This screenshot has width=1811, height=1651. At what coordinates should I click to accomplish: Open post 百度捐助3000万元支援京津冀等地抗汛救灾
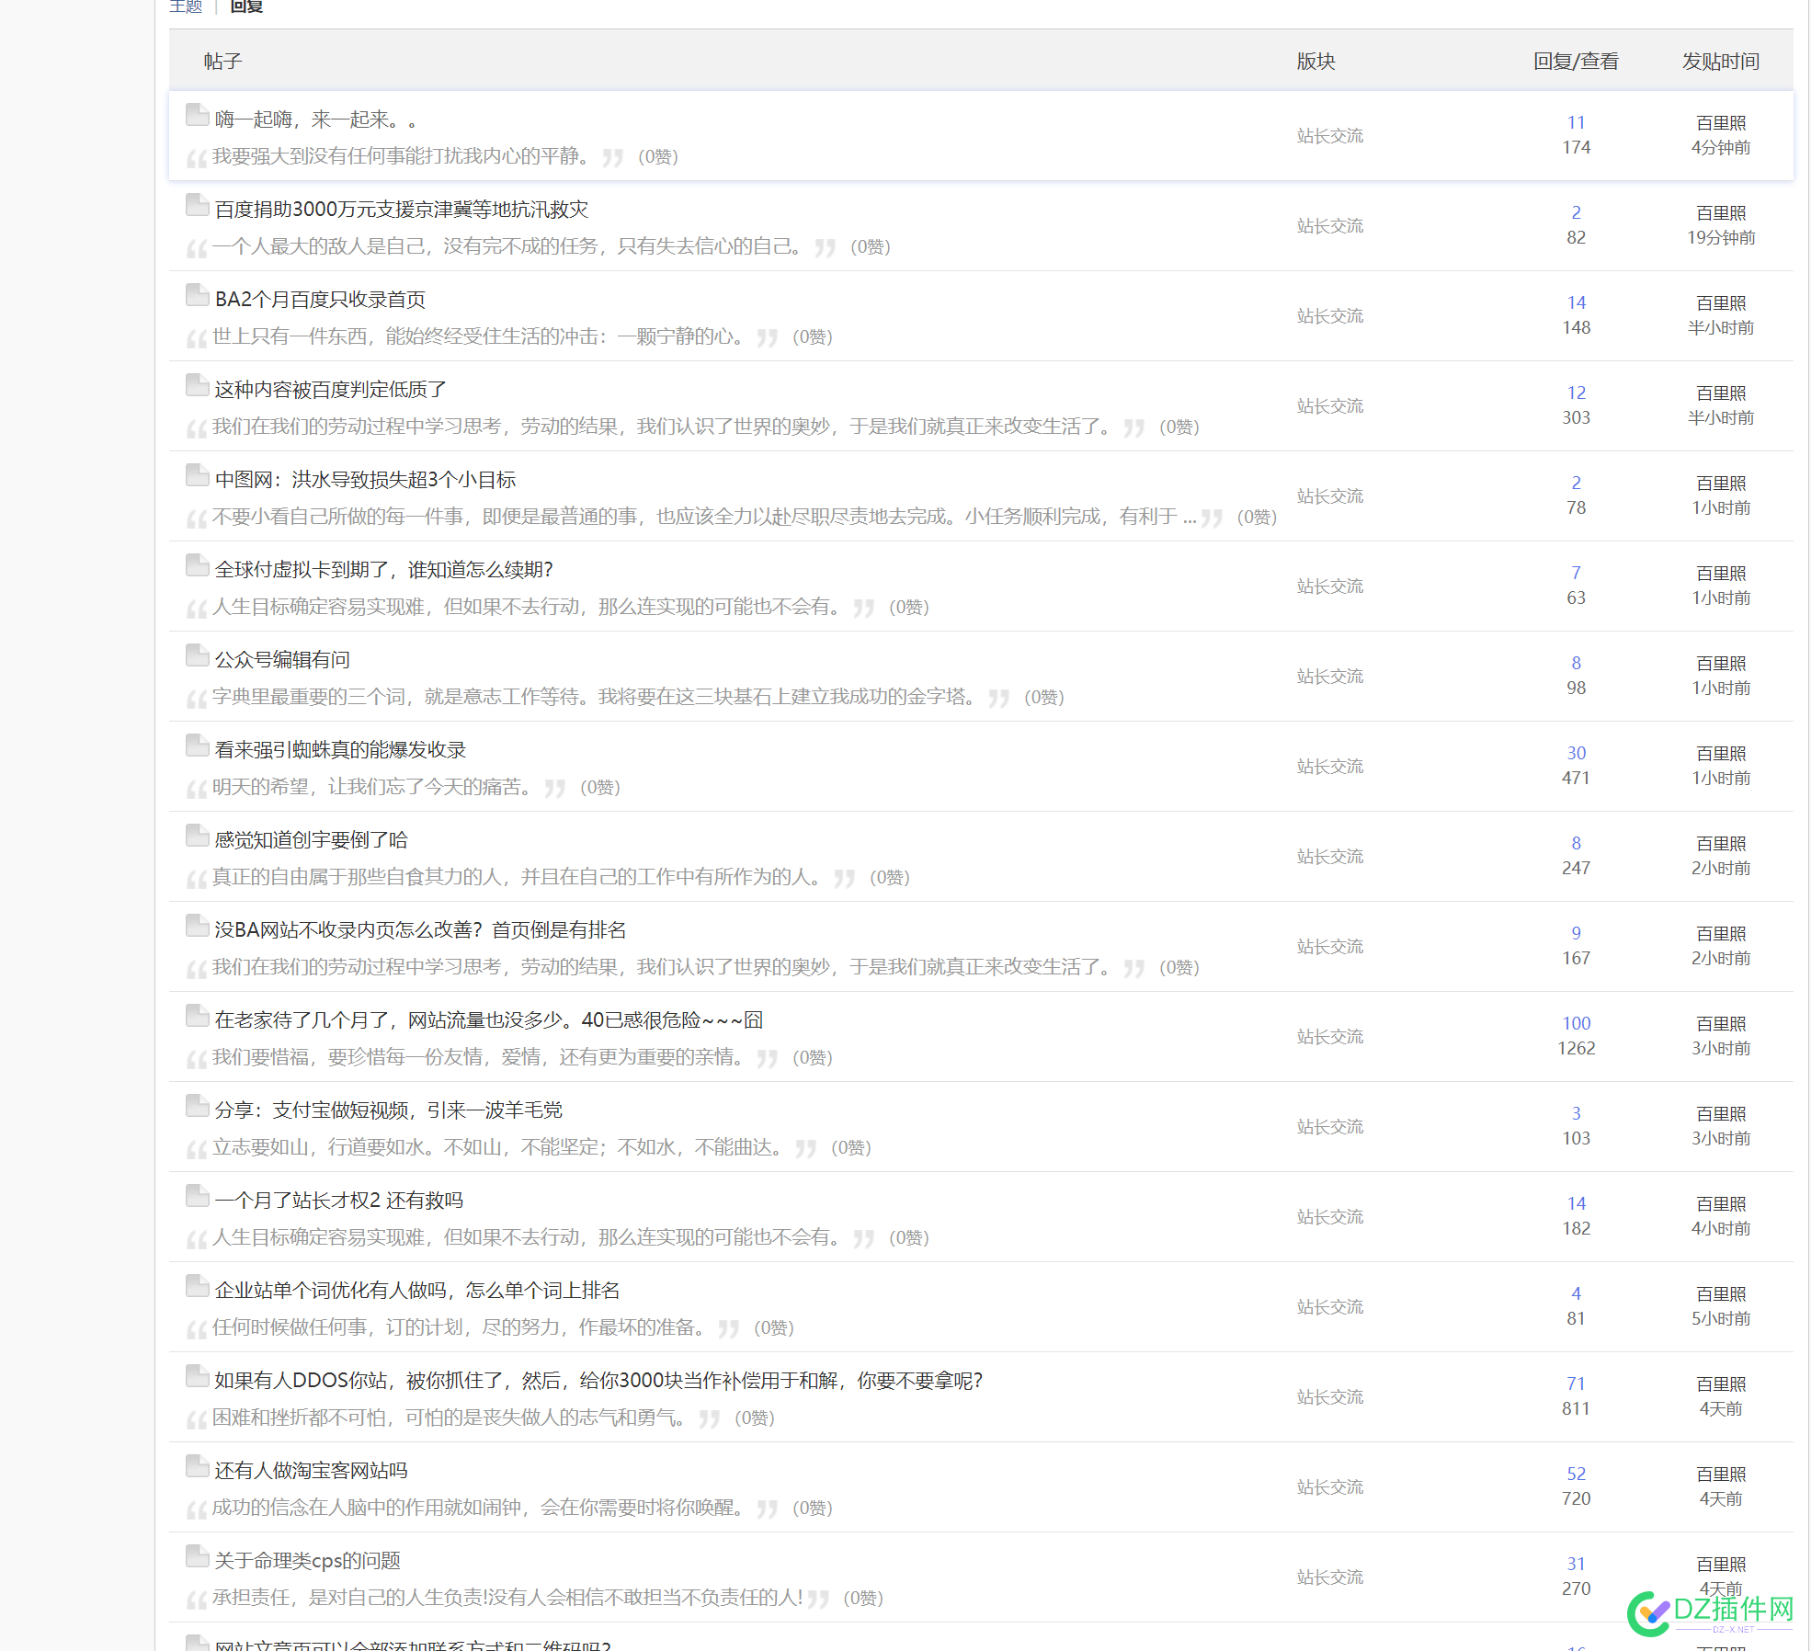coord(402,210)
